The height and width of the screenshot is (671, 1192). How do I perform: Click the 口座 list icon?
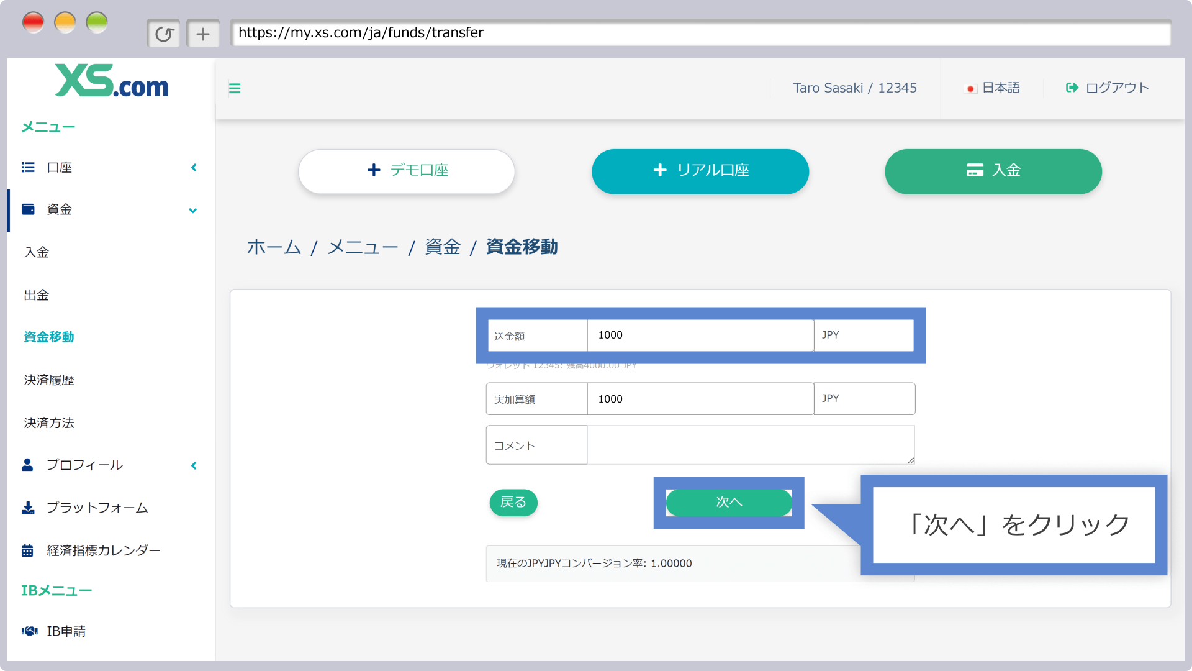click(x=28, y=167)
